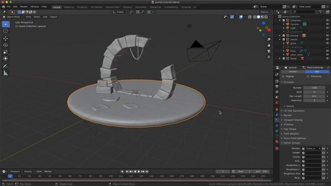Toggle X-ray mode icon in header

(250, 17)
